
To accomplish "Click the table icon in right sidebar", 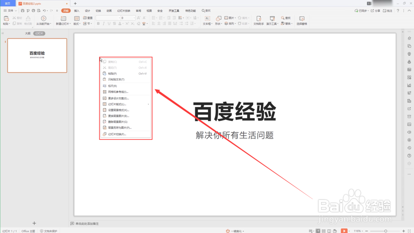I will point(409,70).
